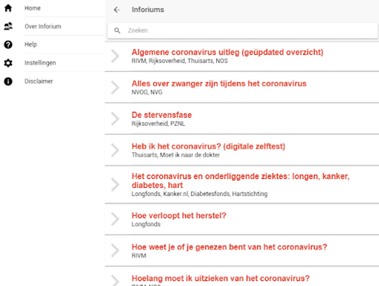This screenshot has width=379, height=286.
Task: Click the Home house icon
Action: [x=8, y=8]
